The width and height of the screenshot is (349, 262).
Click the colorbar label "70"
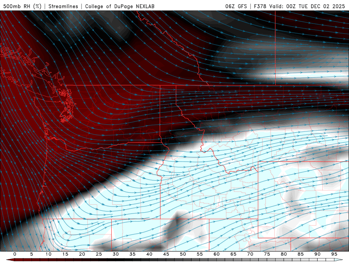pos(250,254)
